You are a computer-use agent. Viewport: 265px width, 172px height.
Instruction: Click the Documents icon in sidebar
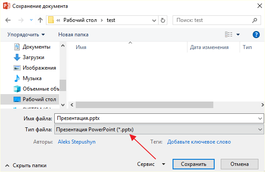coord(17,47)
